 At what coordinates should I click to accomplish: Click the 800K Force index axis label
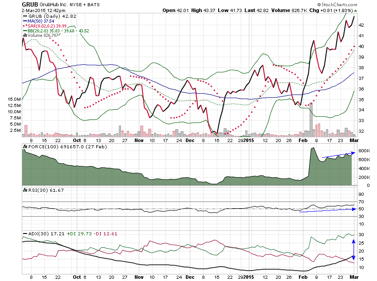tap(364, 151)
